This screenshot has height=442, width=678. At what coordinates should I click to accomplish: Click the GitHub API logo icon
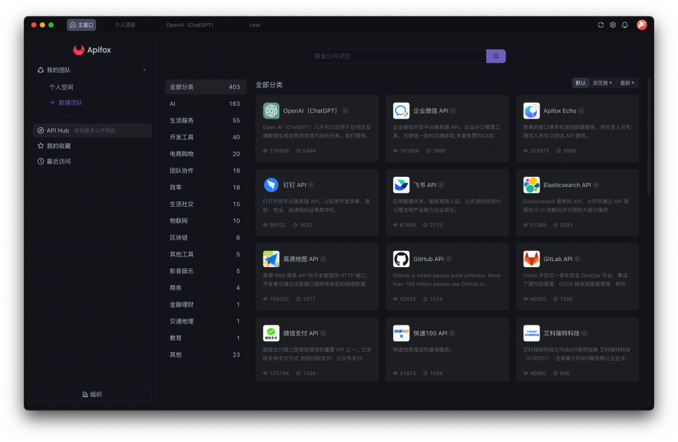coord(401,259)
